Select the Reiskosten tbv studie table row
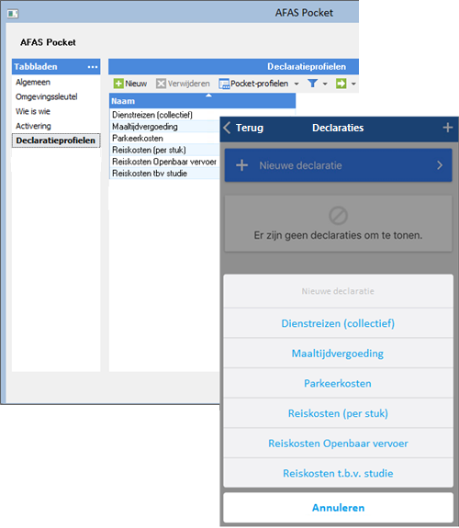The height and width of the screenshot is (528, 459). [x=165, y=174]
